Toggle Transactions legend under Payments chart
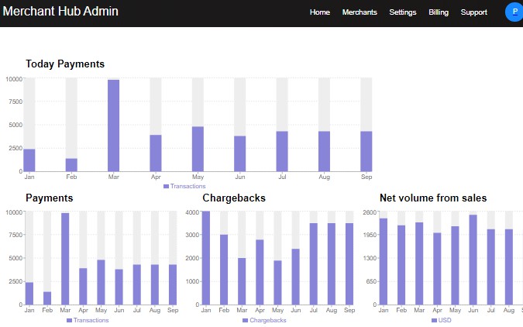Screen dimensions: 523x327 pyautogui.click(x=88, y=320)
